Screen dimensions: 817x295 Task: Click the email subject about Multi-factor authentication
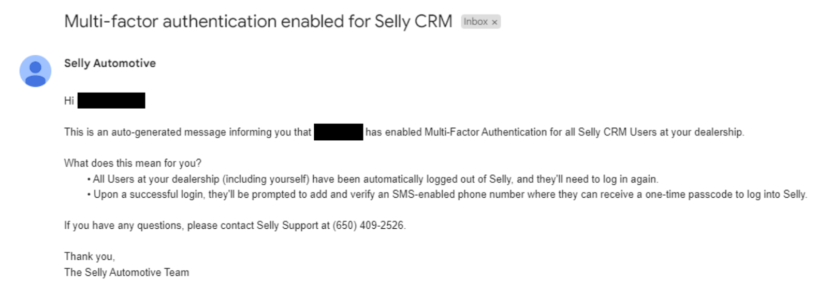tap(258, 21)
